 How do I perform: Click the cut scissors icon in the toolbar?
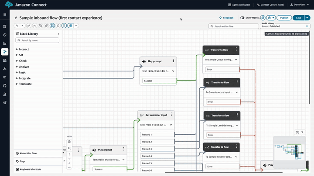click(34, 26)
